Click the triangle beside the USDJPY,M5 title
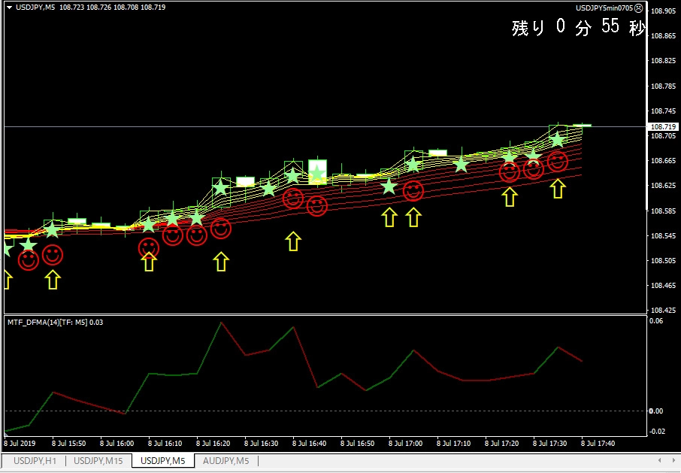 9,8
